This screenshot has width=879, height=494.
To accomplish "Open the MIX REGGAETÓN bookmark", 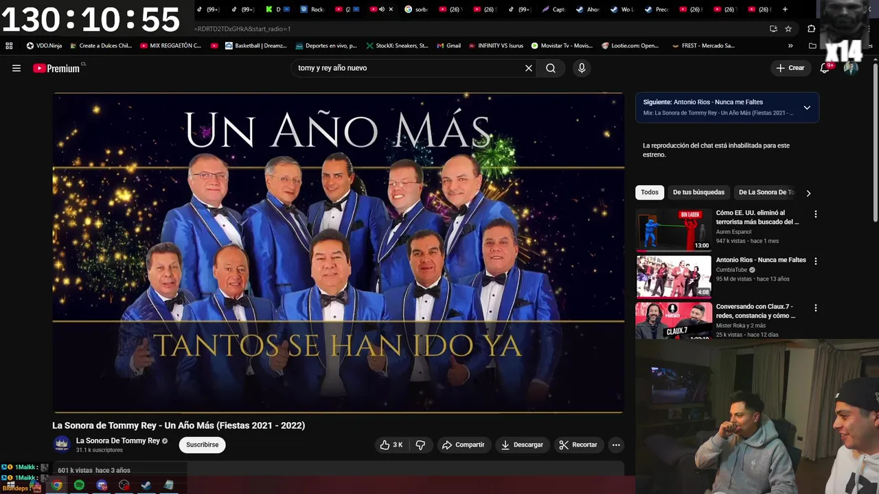I will tap(170, 46).
